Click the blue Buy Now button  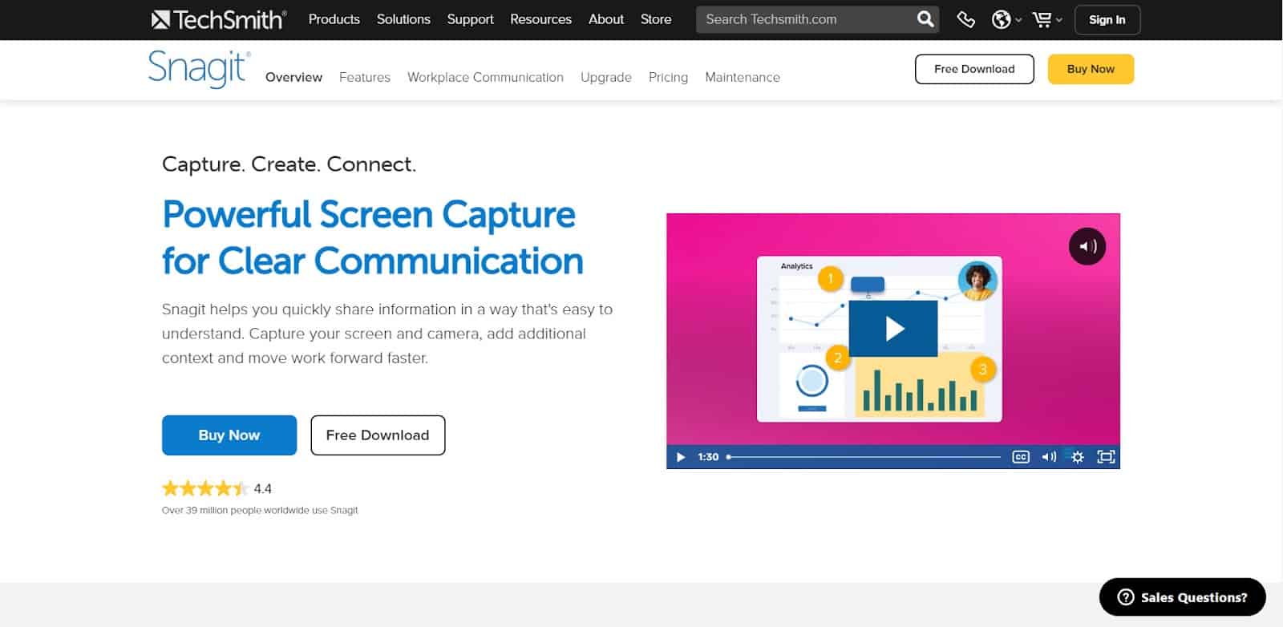point(229,435)
